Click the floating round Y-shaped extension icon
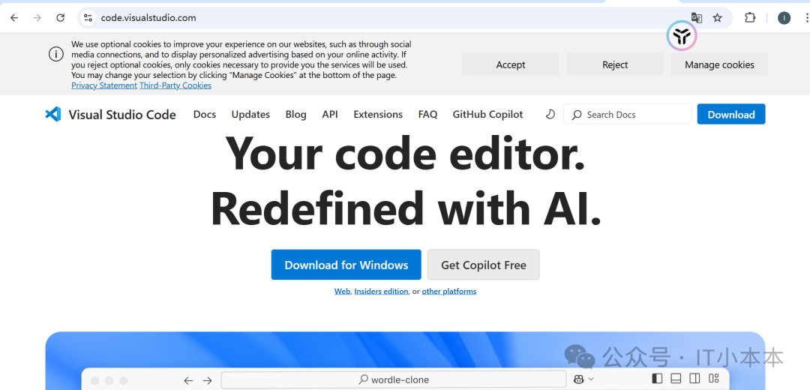 (682, 36)
